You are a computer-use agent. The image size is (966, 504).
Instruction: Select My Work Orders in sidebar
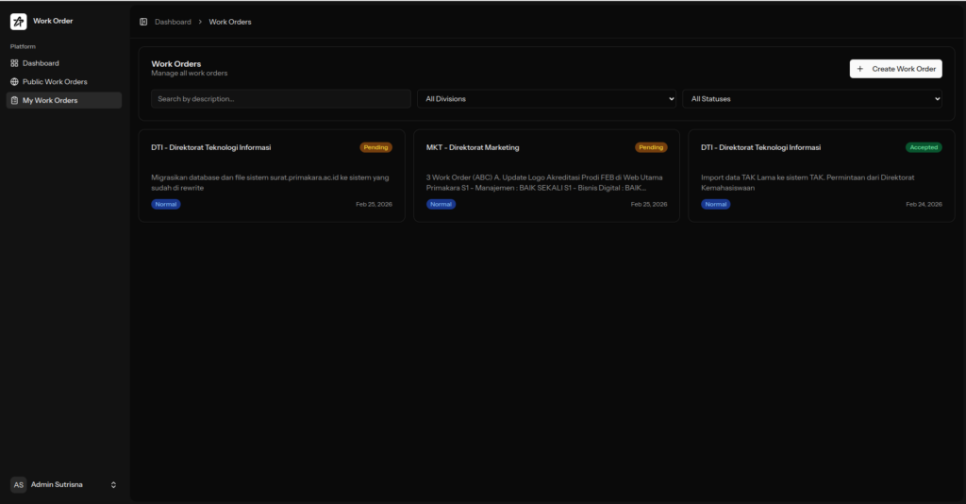pos(50,100)
